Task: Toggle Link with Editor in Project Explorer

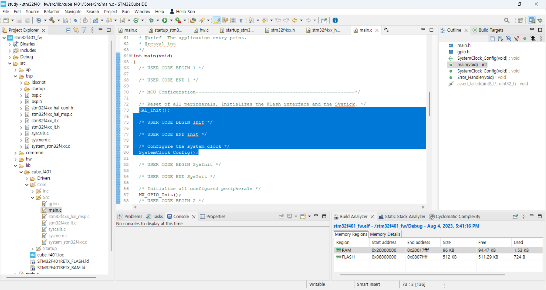Action: coord(76,30)
